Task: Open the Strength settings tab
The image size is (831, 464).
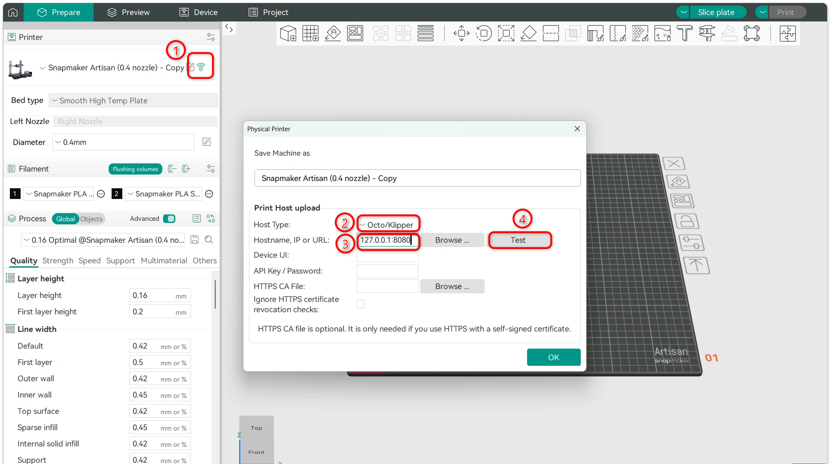Action: pyautogui.click(x=58, y=260)
